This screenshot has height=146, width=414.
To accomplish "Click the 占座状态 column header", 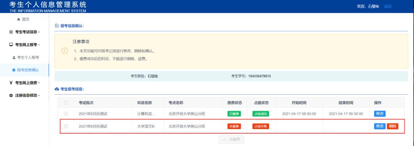I will (261, 103).
